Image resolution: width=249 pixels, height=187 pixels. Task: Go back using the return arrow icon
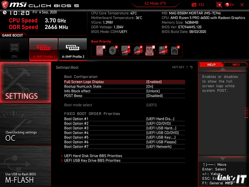click(x=191, y=67)
